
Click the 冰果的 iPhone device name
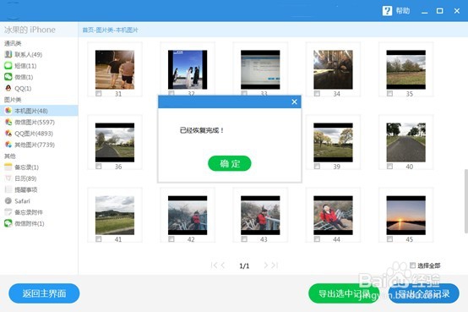[x=30, y=30]
